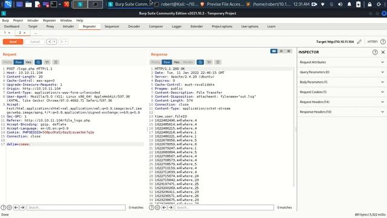The width and height of the screenshot is (387, 218).
Task: Open the Request pane hamburger menu icon
Action: (56, 62)
